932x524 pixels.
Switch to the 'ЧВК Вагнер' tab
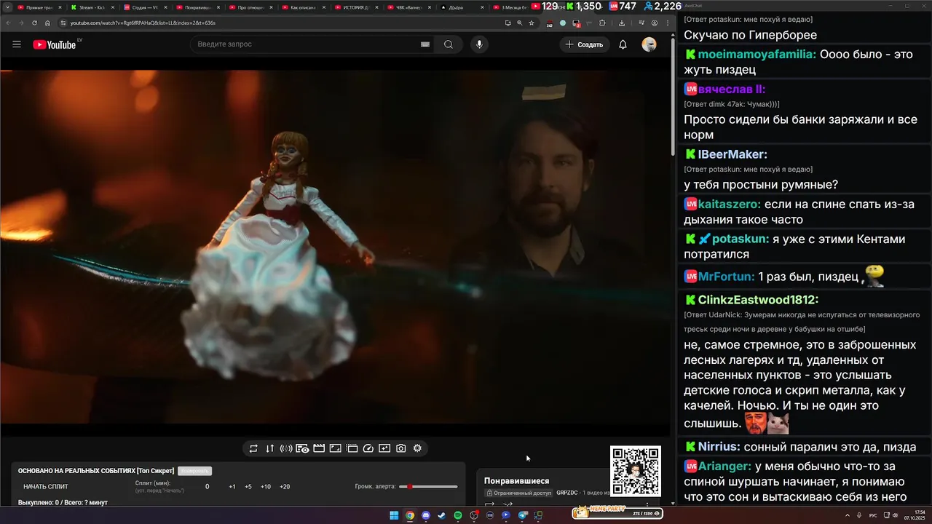tap(409, 7)
